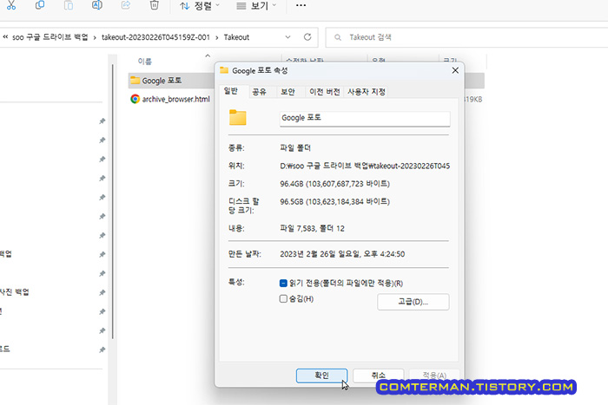Click the large folder icon in properties
Screen dimensions: 608x405
point(238,117)
